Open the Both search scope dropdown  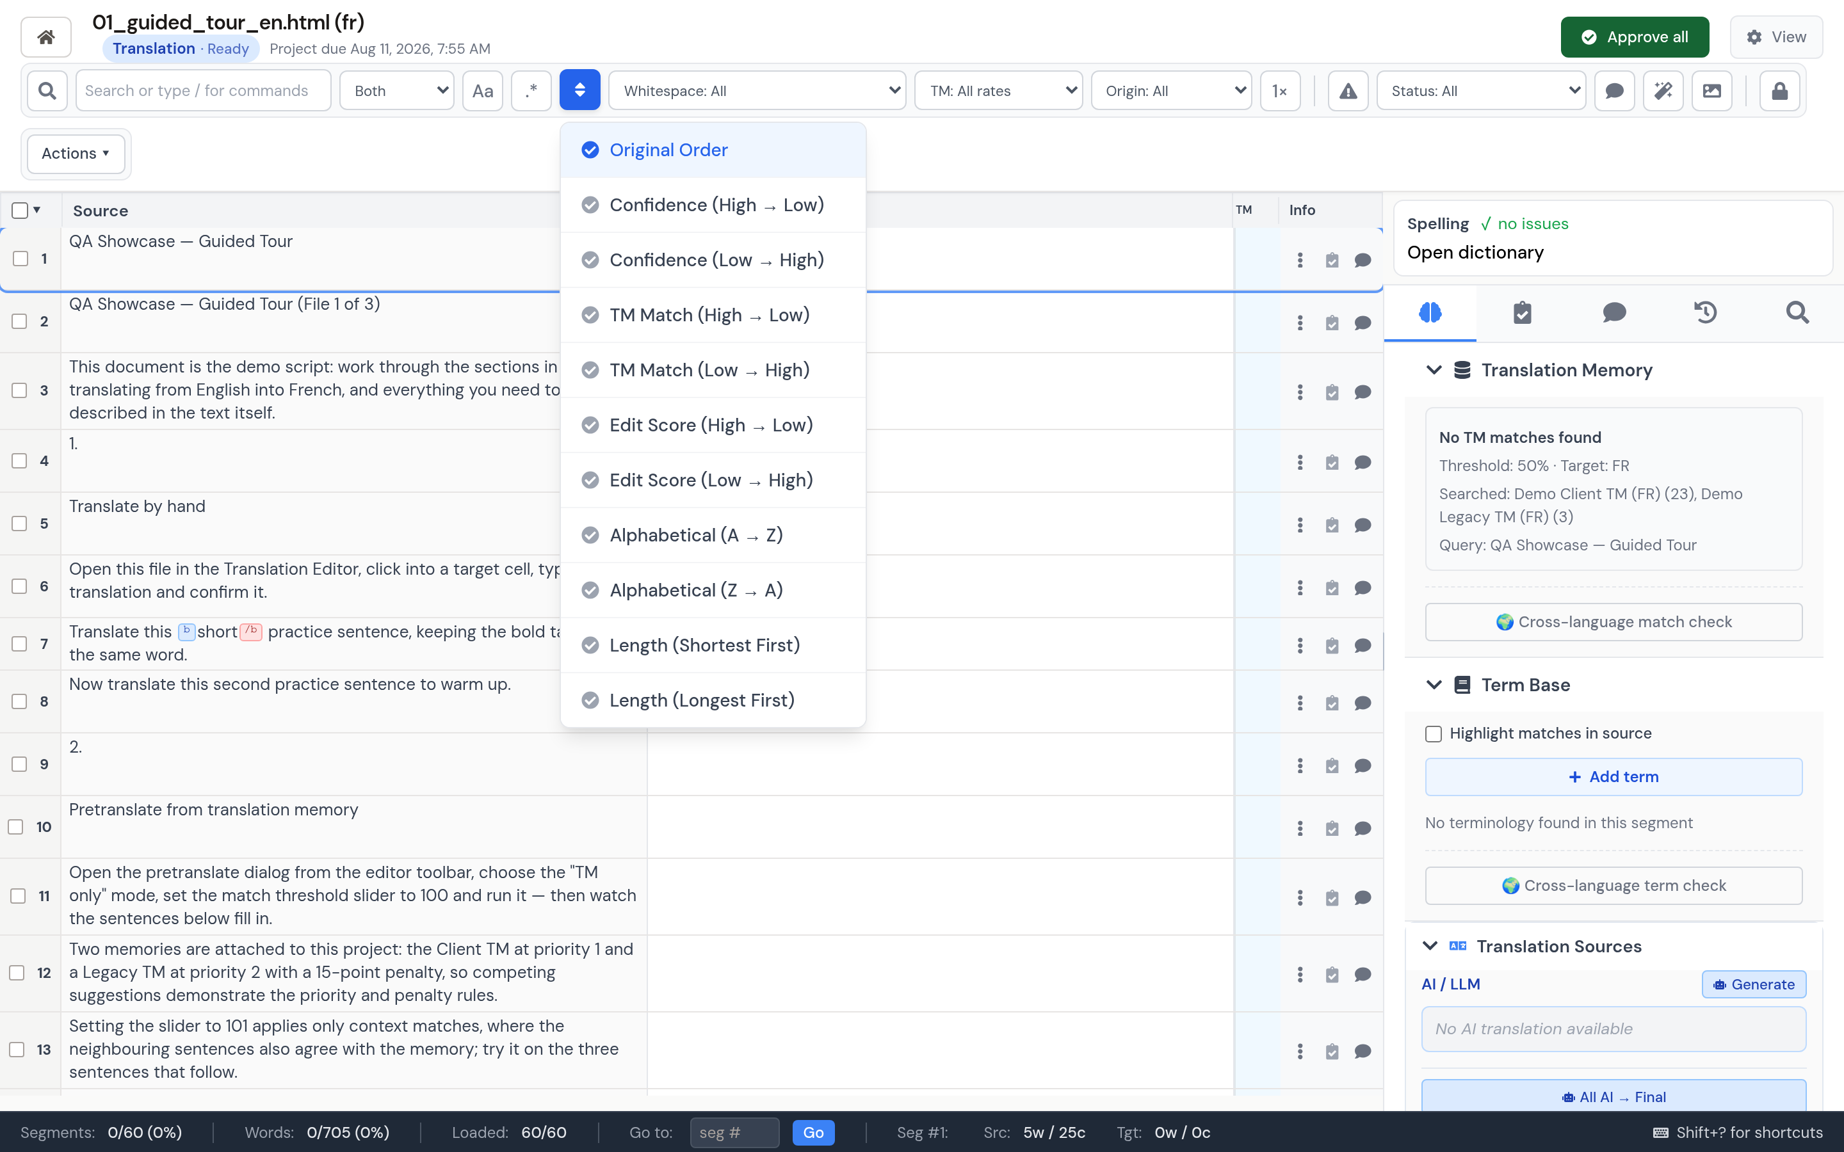click(x=396, y=91)
